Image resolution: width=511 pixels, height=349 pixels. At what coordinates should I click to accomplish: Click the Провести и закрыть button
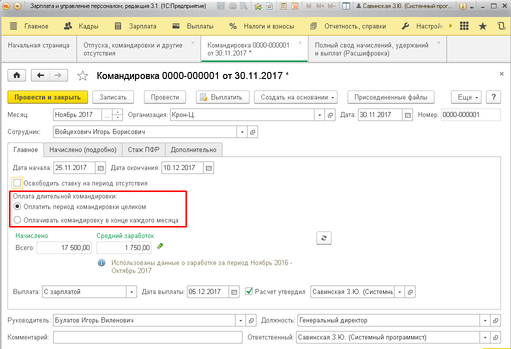pyautogui.click(x=47, y=97)
